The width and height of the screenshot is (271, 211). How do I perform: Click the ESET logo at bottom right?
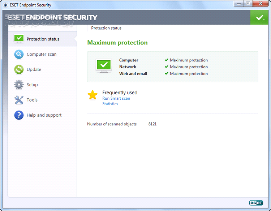(x=256, y=203)
